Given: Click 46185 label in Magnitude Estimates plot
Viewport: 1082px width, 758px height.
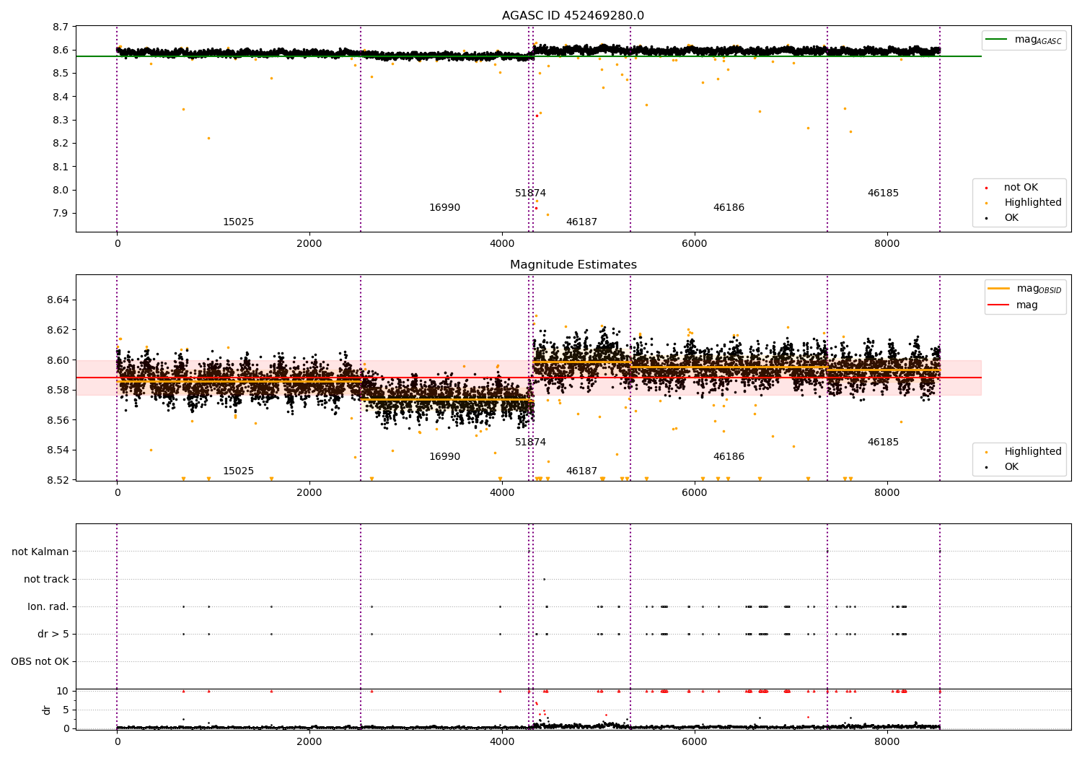Looking at the screenshot, I should [883, 443].
